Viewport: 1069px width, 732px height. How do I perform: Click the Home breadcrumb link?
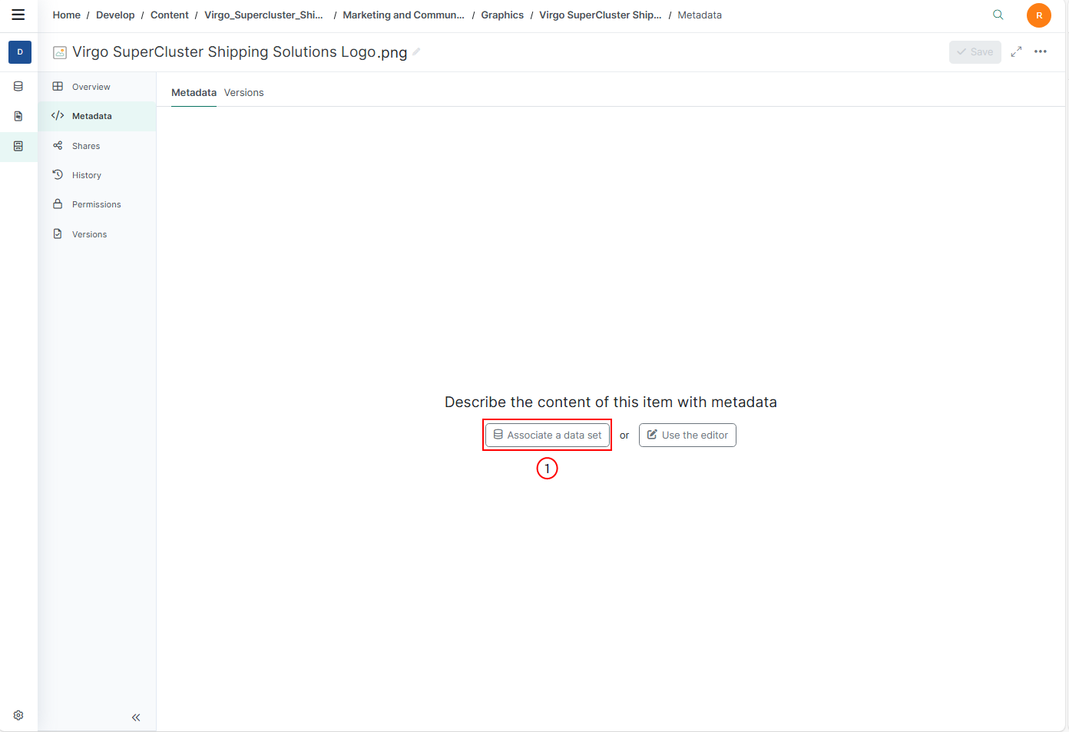click(x=66, y=15)
